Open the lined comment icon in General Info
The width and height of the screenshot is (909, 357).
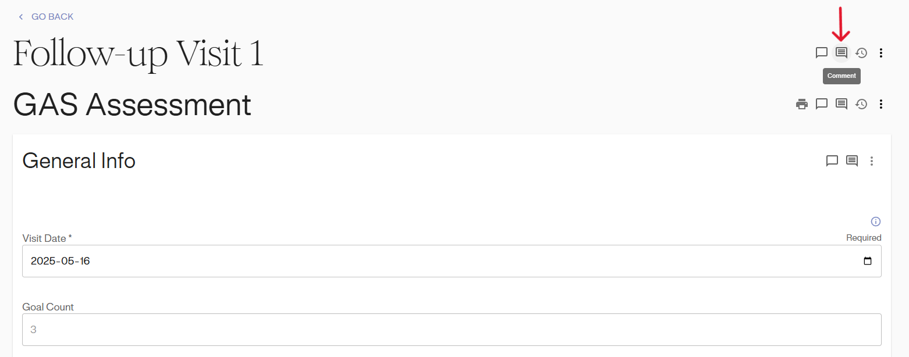[852, 161]
